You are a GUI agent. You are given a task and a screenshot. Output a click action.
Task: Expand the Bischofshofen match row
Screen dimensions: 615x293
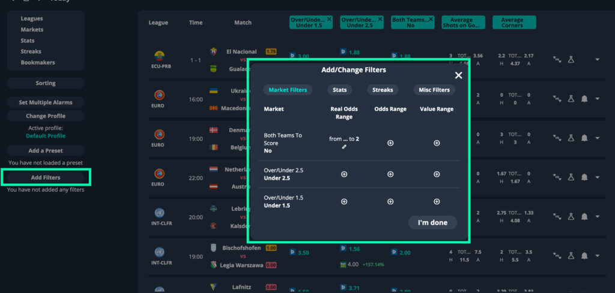[598, 256]
